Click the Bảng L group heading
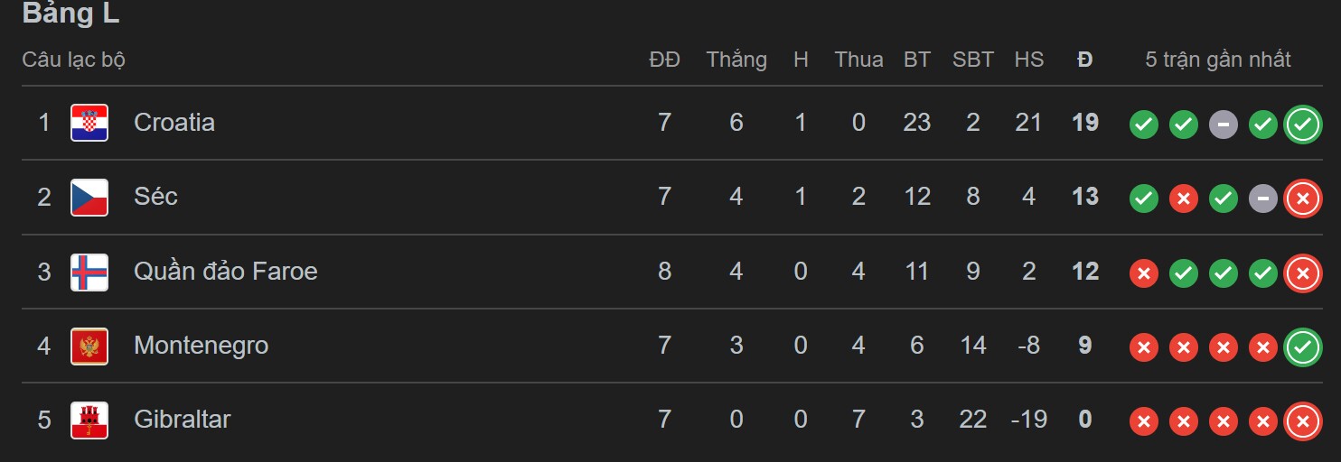 [70, 14]
